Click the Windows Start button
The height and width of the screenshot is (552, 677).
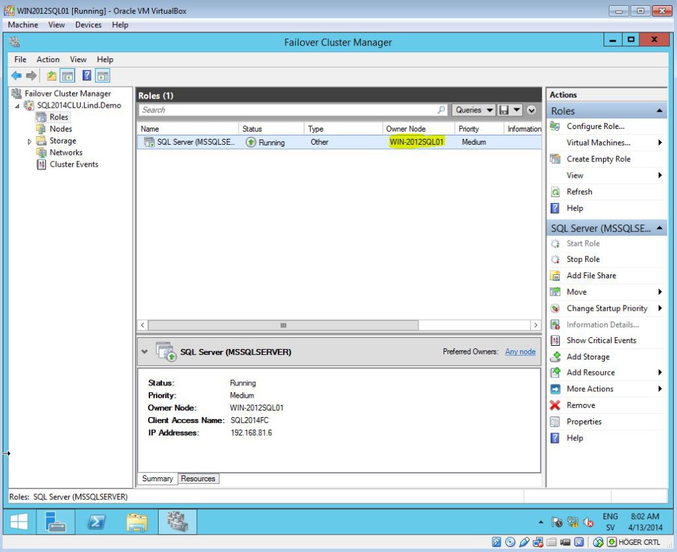[x=19, y=522]
